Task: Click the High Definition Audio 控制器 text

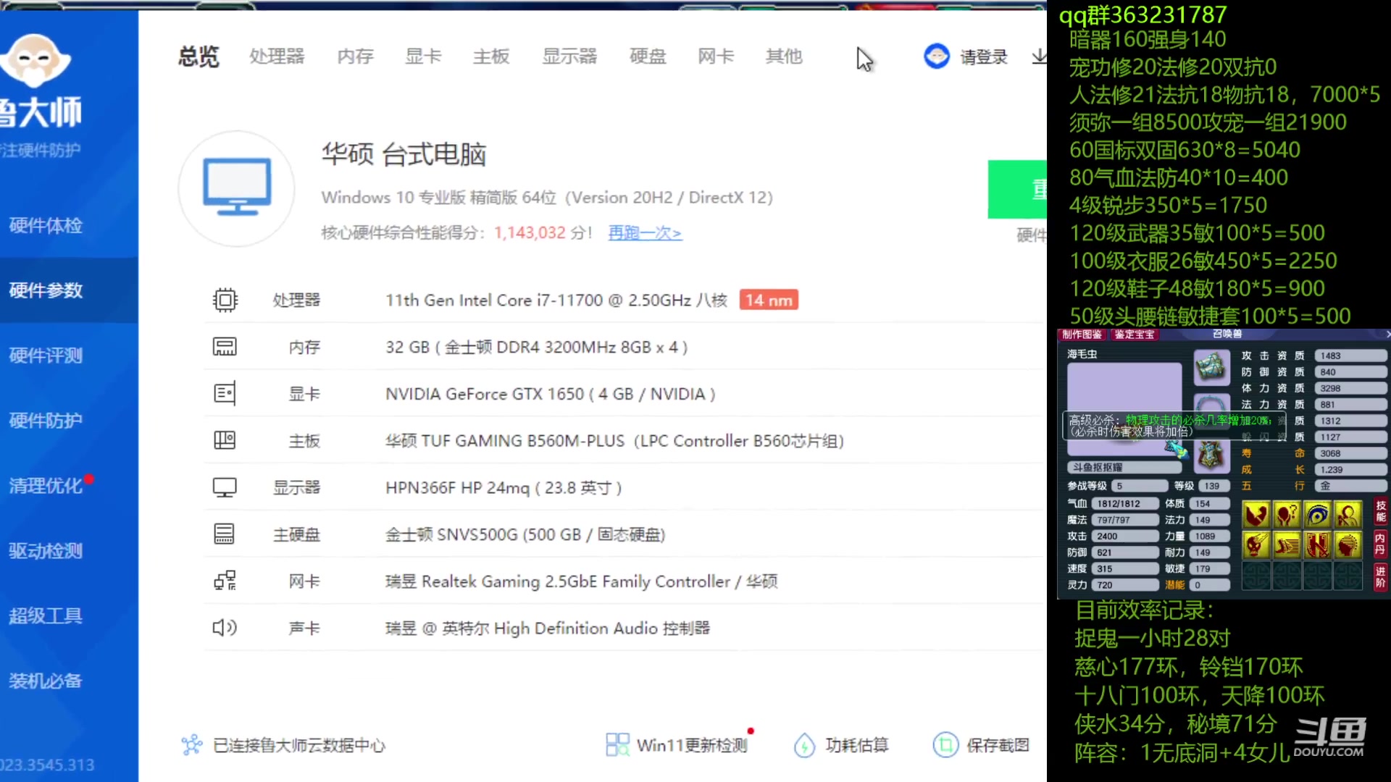Action: tap(548, 628)
